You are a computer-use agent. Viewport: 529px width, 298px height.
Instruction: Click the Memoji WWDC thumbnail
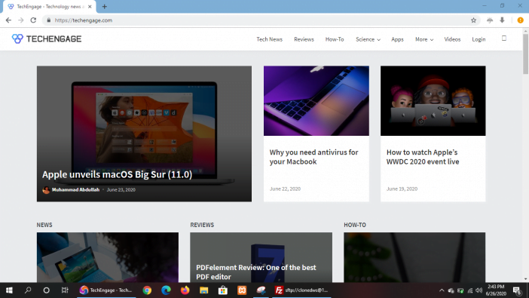(x=433, y=100)
